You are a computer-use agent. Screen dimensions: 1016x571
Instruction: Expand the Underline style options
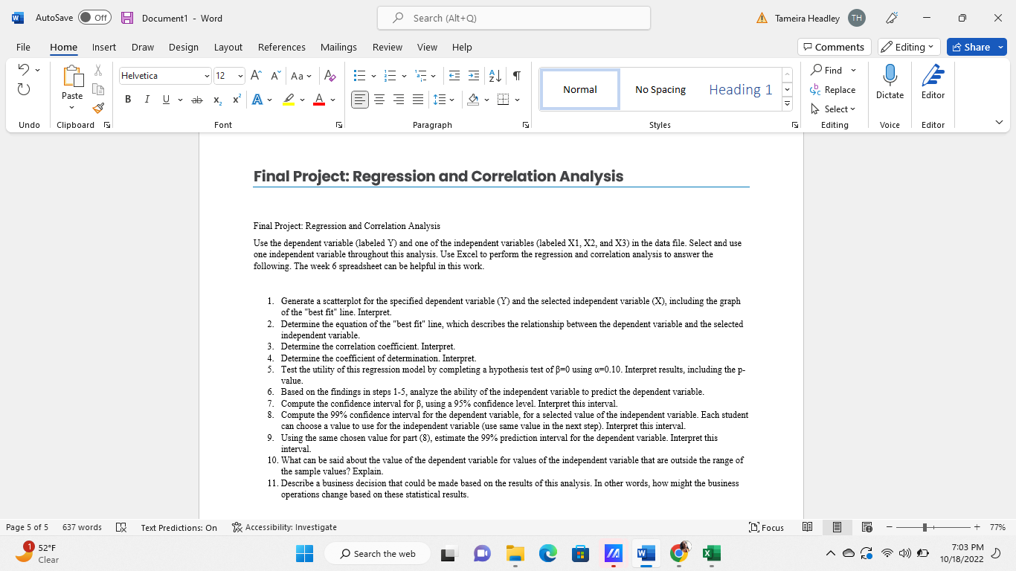(179, 99)
